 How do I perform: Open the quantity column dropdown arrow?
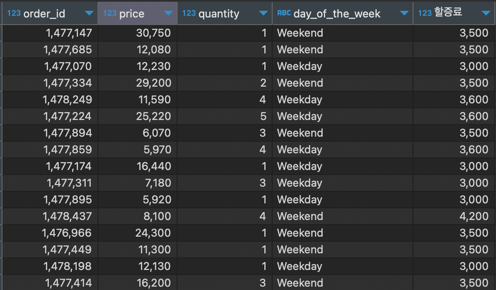point(263,13)
